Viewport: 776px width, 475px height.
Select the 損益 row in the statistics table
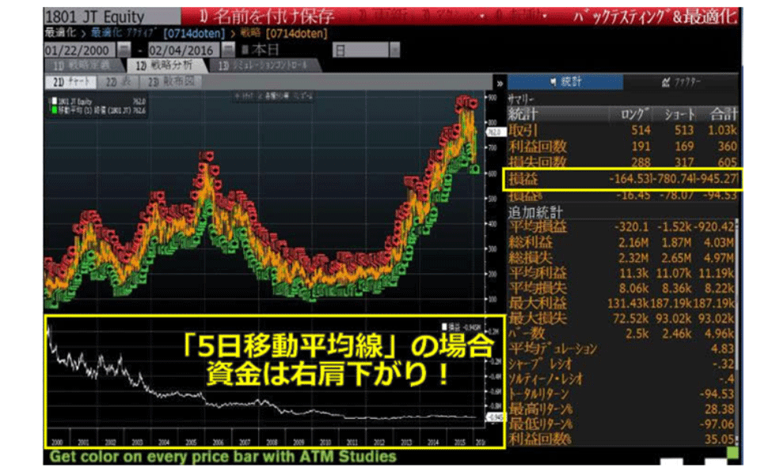pos(623,180)
